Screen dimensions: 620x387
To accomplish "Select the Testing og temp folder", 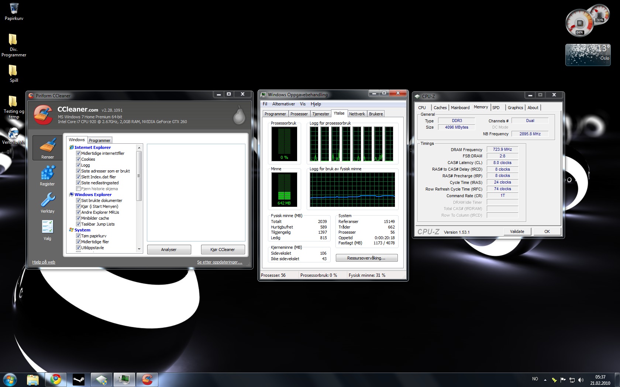I will pos(14,107).
